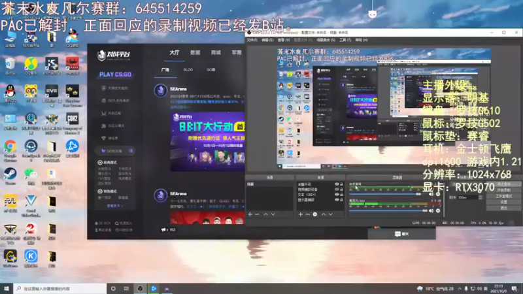Screen dimensions: 523x294
Task: Open OBS 工具 menu
Action: 345,40
